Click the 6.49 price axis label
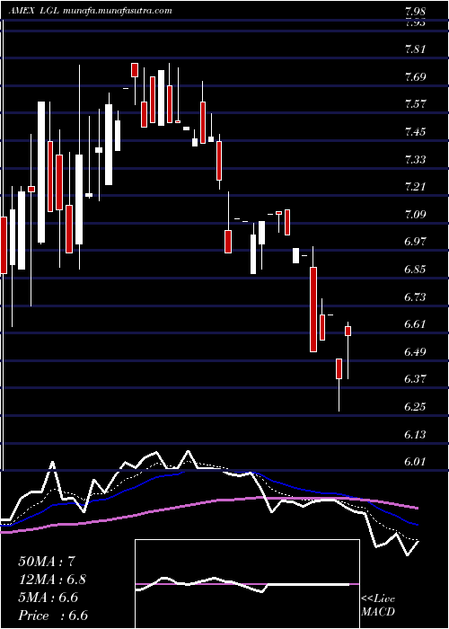The width and height of the screenshot is (449, 629). pos(417,351)
